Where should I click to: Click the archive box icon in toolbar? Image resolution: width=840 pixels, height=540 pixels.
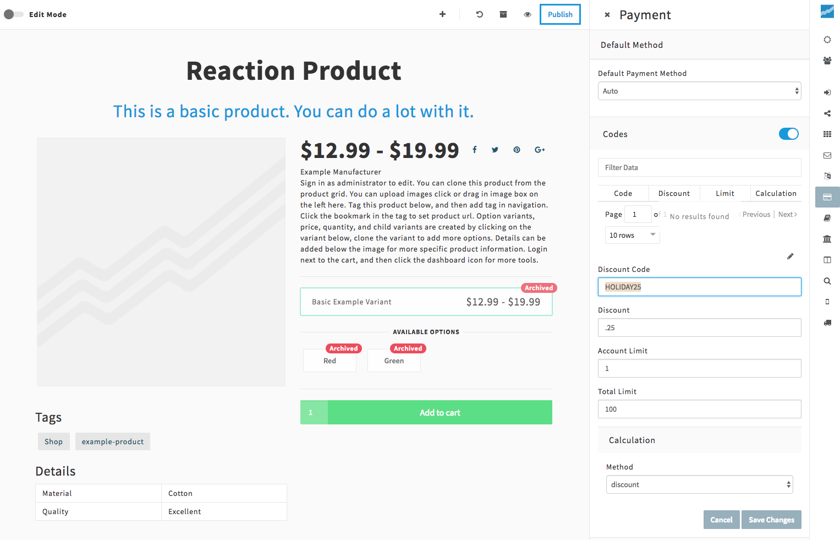click(503, 14)
